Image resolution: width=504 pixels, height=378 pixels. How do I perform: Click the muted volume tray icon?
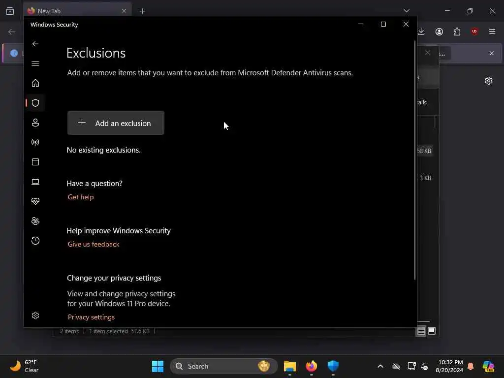(x=424, y=366)
